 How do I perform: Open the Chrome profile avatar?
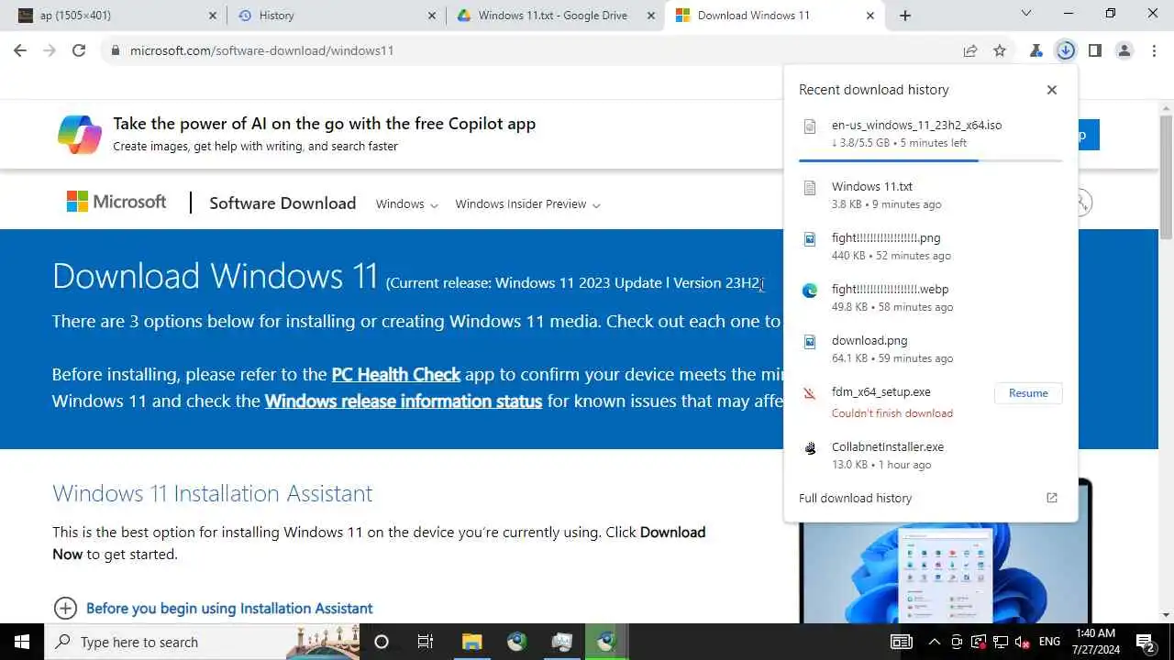tap(1124, 51)
